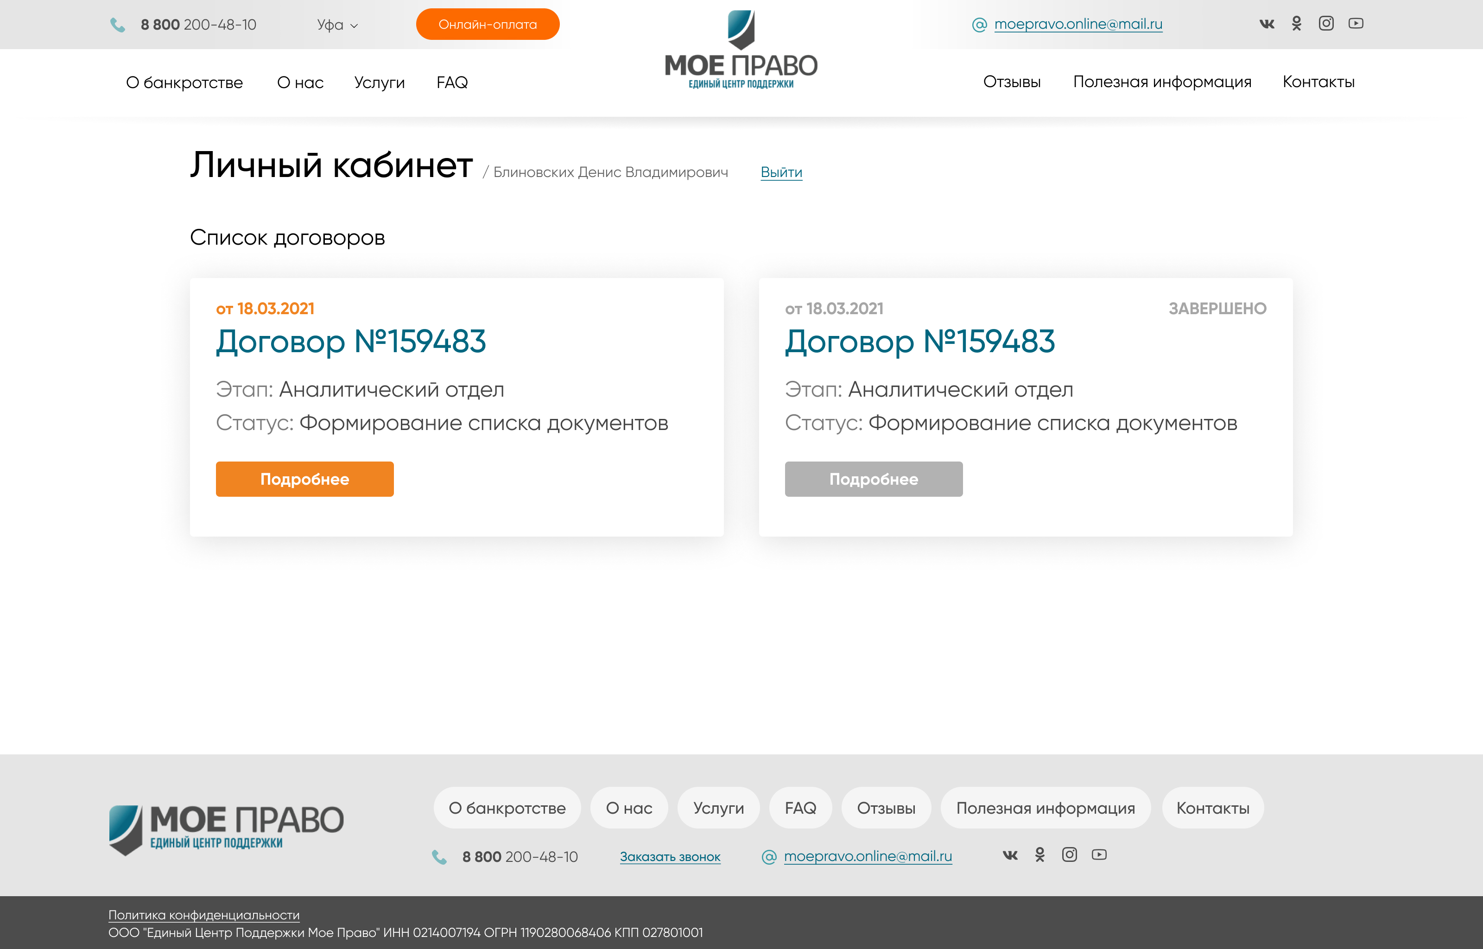Click footer Полезная информация pill
1483x949 pixels.
click(x=1045, y=808)
